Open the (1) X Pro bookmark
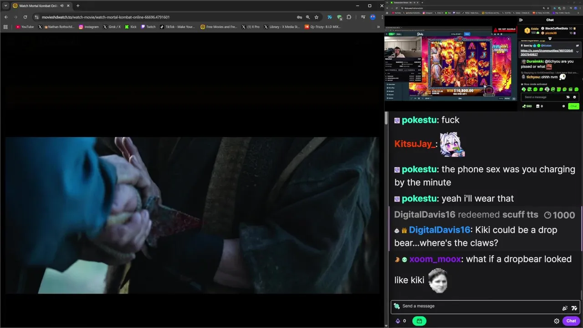This screenshot has width=583, height=328. (250, 27)
